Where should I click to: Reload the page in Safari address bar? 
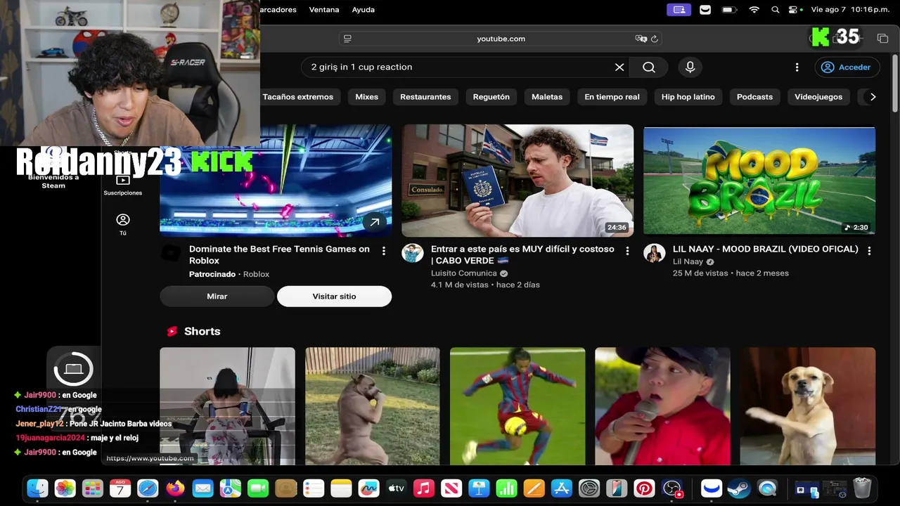click(x=655, y=39)
